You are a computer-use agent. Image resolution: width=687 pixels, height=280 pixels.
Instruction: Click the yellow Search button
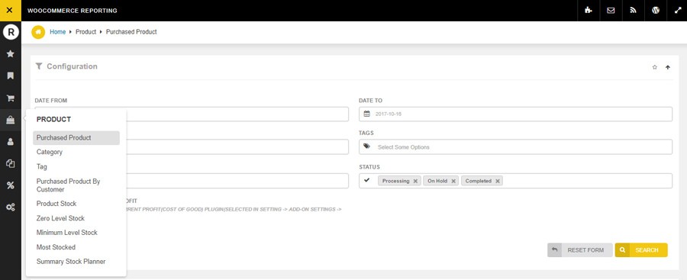coord(641,250)
